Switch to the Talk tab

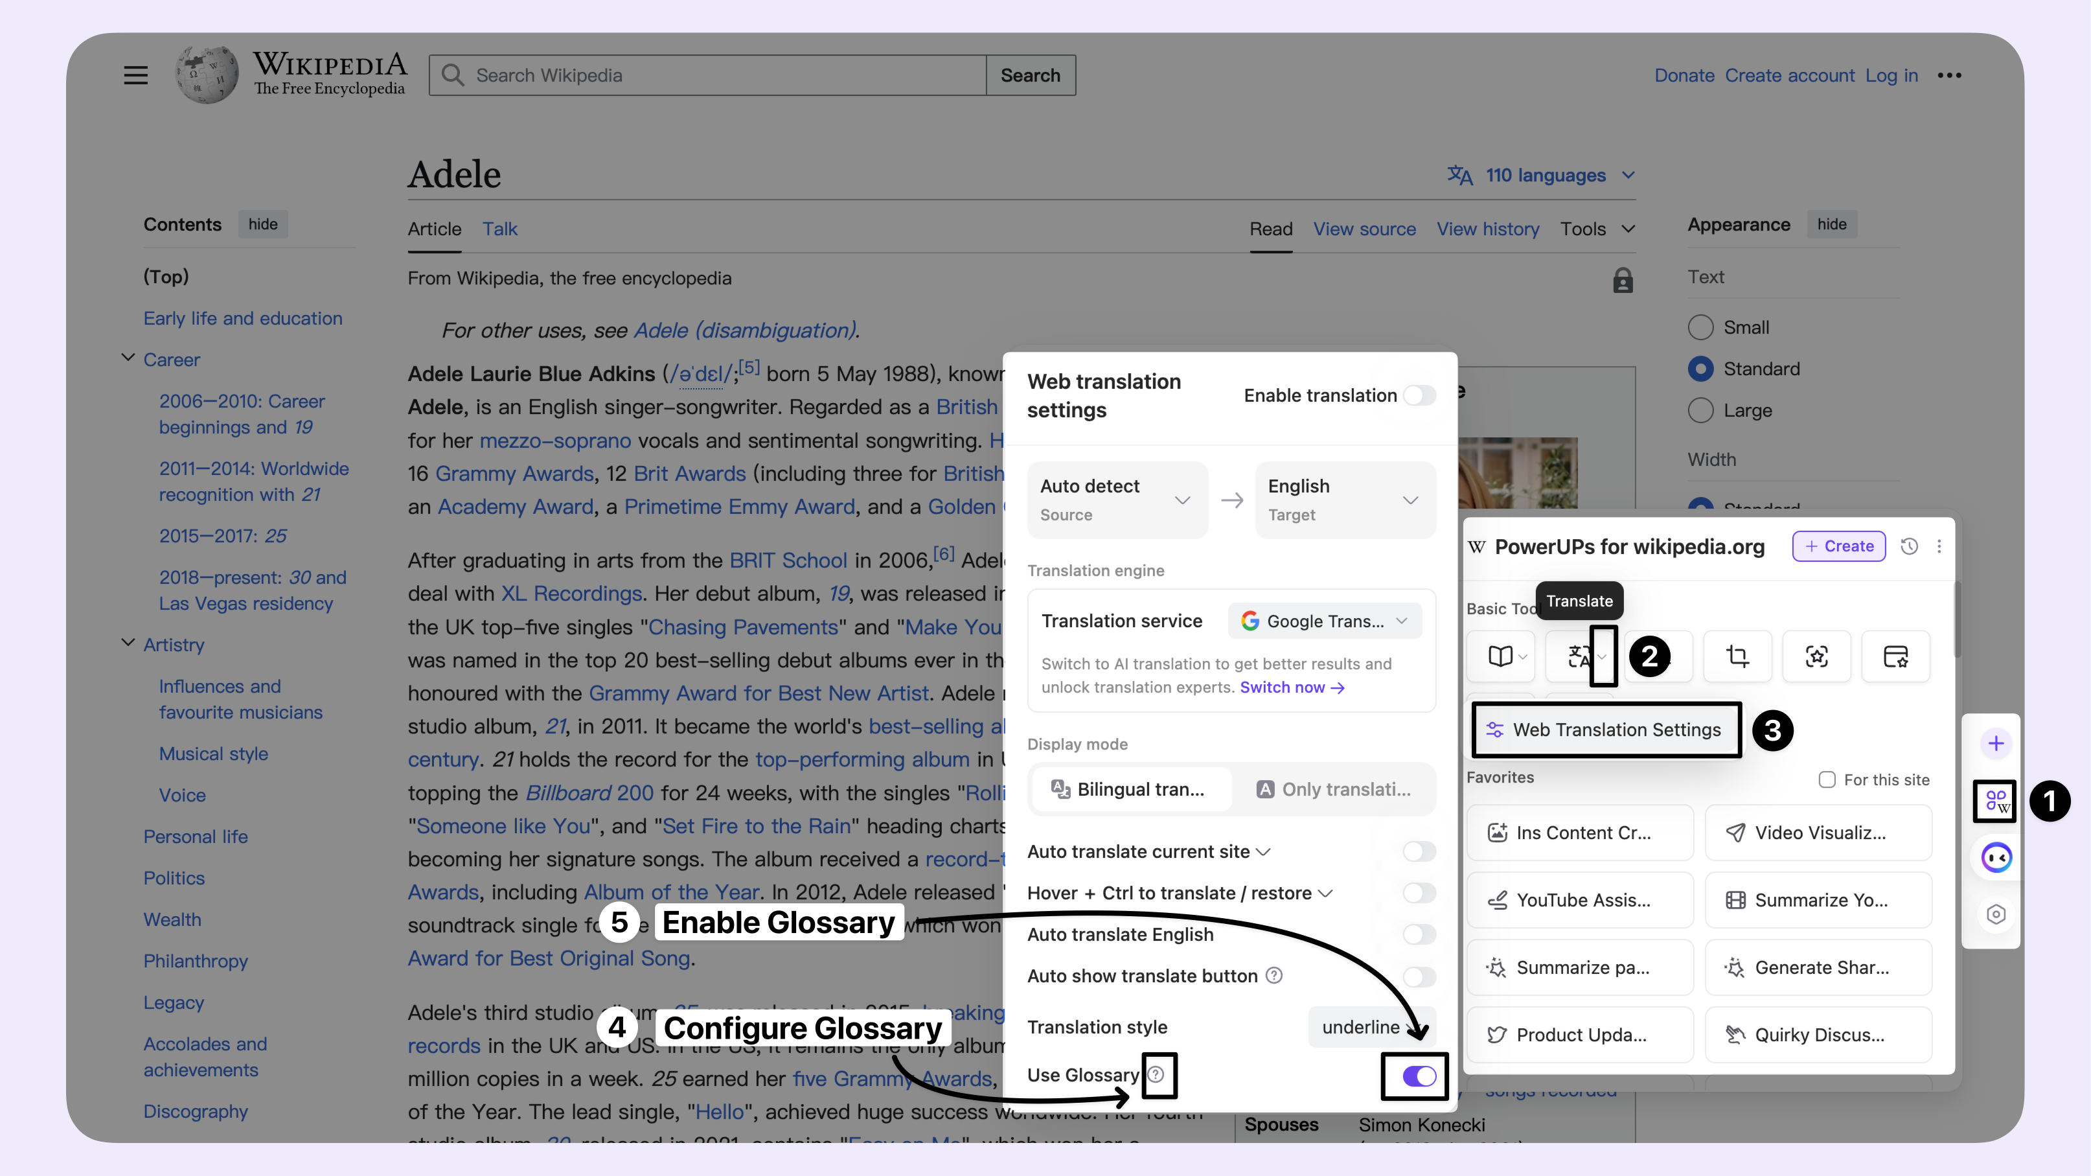[x=500, y=228]
